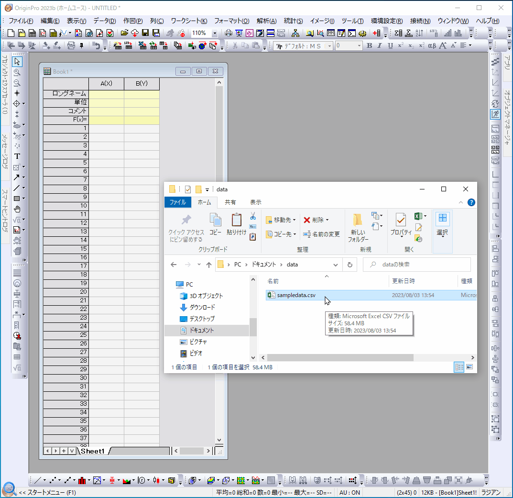
Task: Click the Explorer navigation pane scrollbar thumb
Action: [253, 327]
